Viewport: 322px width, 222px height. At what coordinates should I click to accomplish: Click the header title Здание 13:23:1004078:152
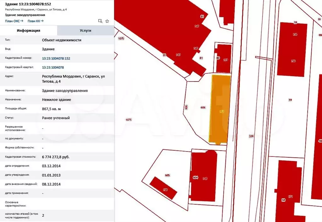(x=28, y=4)
